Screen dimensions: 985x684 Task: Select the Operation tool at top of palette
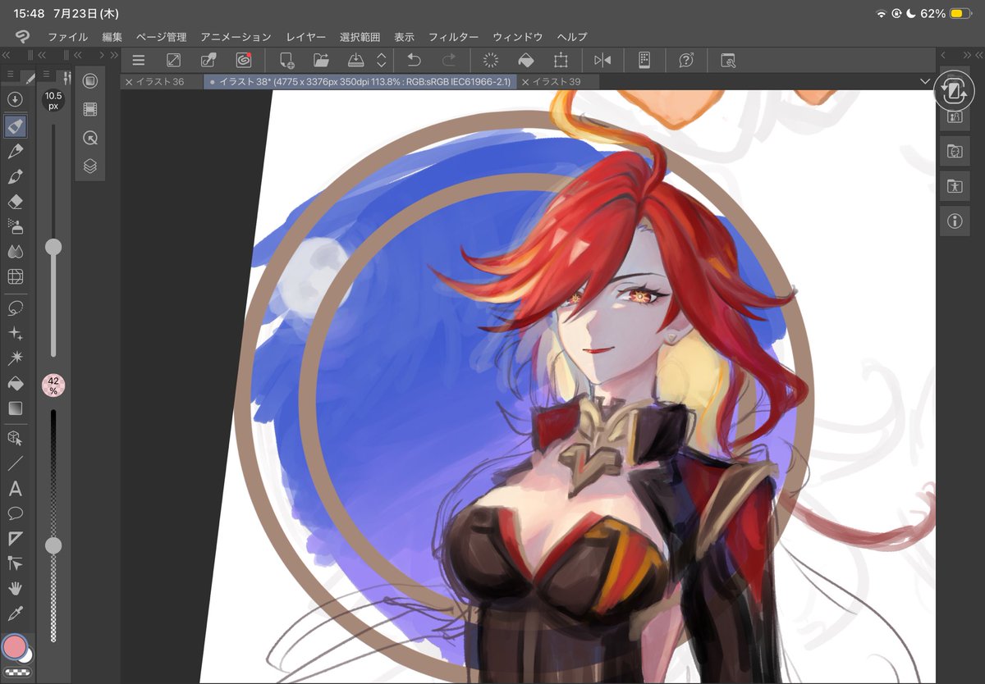(x=15, y=99)
